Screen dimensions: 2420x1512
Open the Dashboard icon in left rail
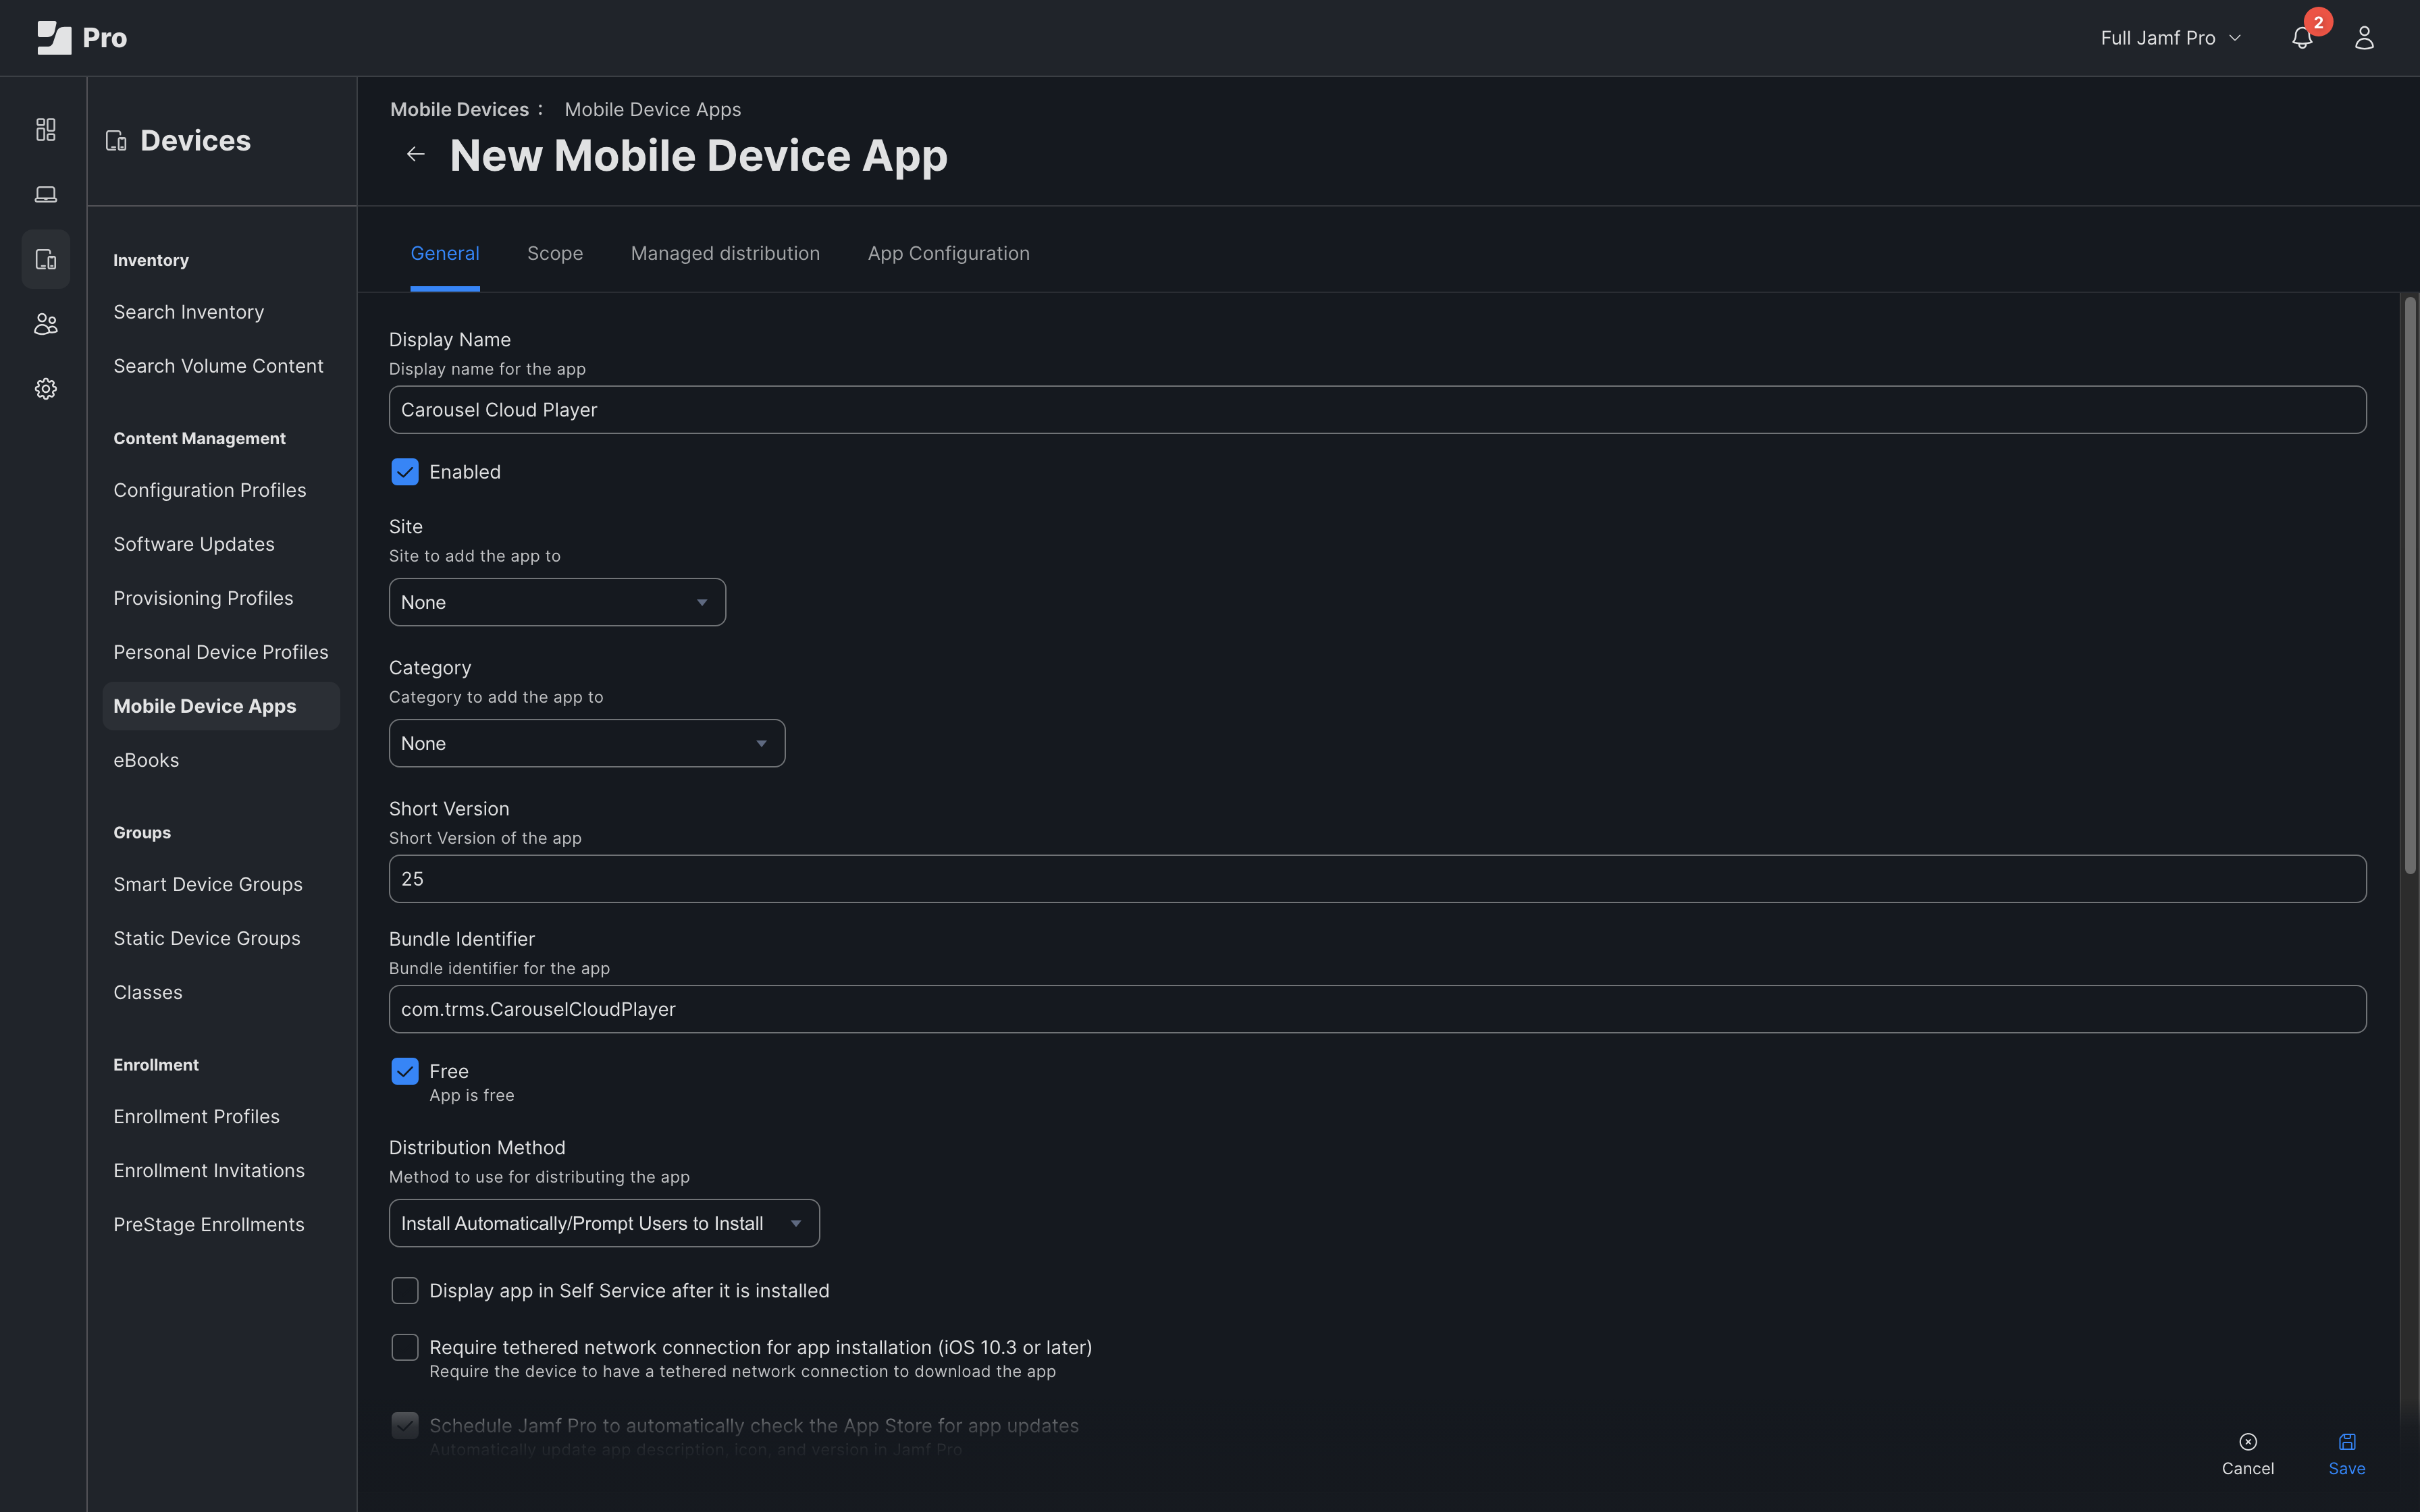(x=46, y=130)
